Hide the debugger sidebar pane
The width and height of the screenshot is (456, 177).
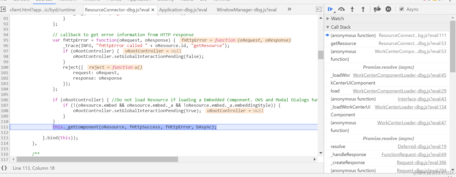tap(319, 9)
